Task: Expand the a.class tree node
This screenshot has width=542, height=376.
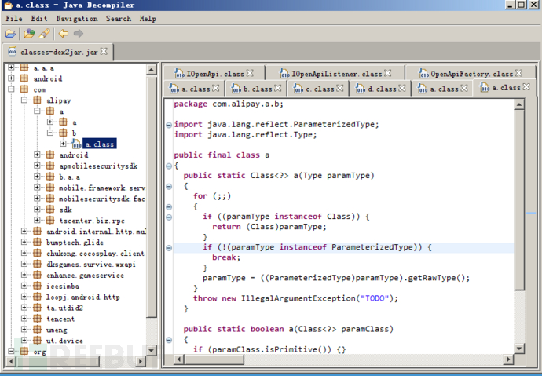Action: click(x=63, y=144)
